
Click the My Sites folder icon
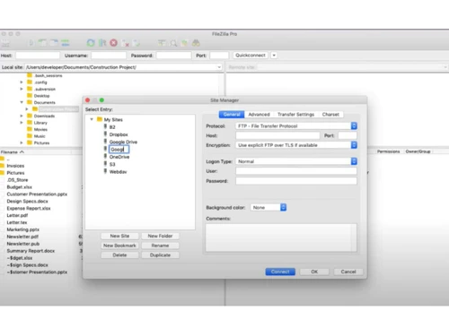[100, 119]
